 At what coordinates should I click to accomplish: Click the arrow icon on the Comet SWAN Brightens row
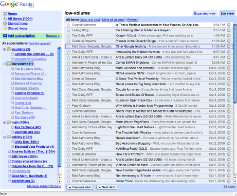click(x=229, y=63)
